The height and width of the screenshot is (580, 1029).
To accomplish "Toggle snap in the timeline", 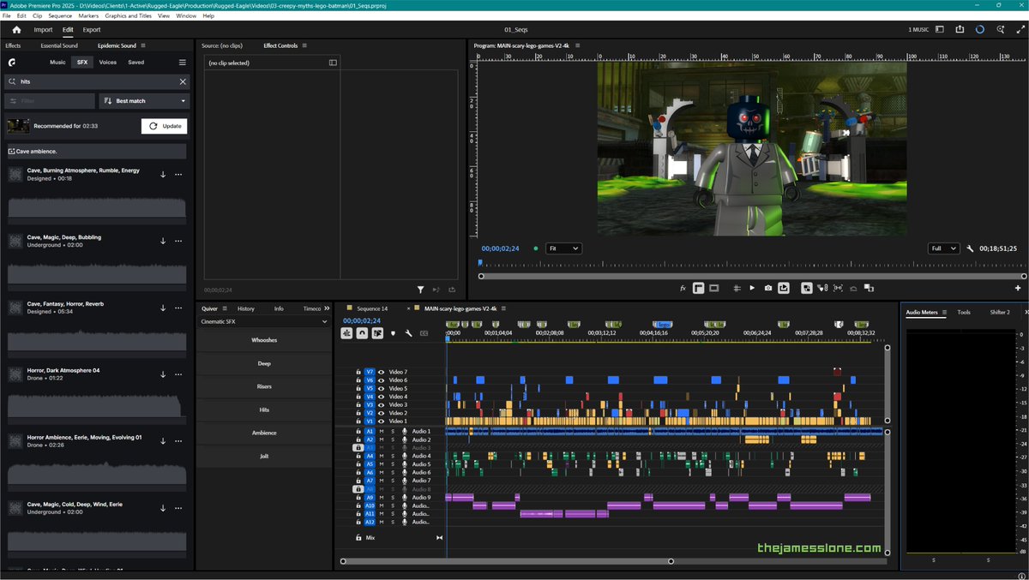I will tap(362, 333).
